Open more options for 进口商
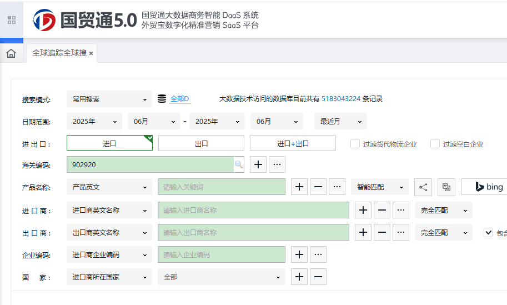This screenshot has height=305, width=507. pyautogui.click(x=401, y=210)
